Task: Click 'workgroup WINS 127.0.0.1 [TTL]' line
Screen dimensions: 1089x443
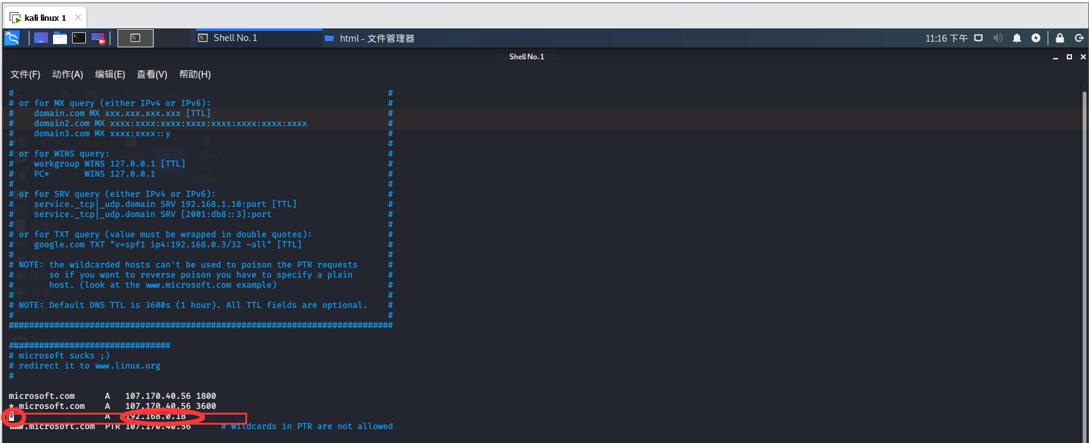Action: coord(110,164)
